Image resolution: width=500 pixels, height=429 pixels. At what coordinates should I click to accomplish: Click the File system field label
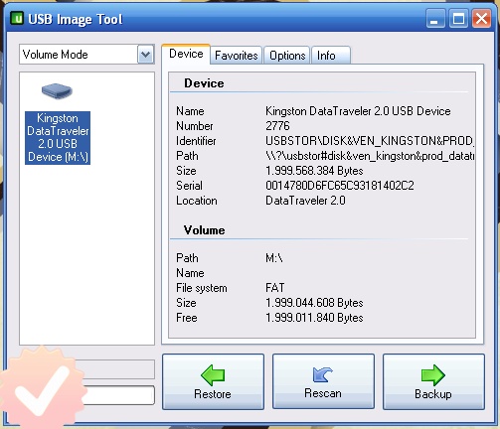[x=202, y=288]
